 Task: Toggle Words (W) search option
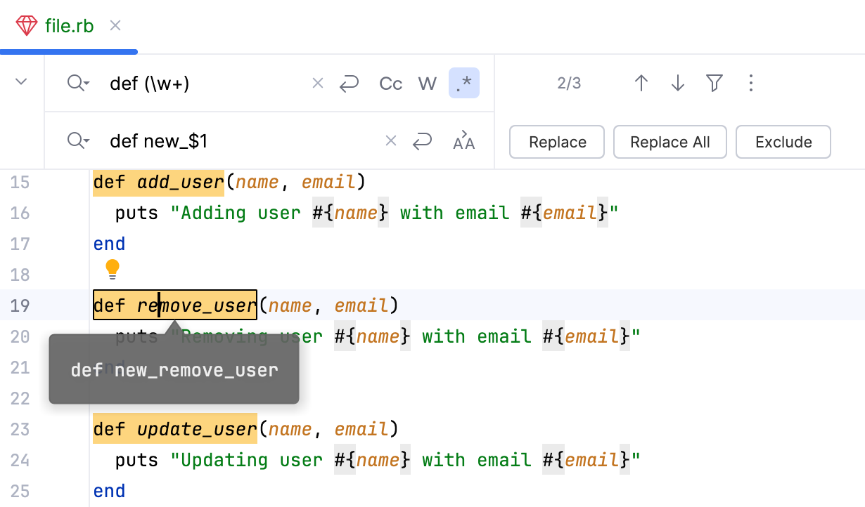point(428,84)
